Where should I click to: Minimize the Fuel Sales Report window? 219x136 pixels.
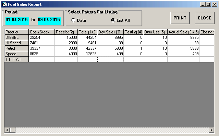coord(203,4)
